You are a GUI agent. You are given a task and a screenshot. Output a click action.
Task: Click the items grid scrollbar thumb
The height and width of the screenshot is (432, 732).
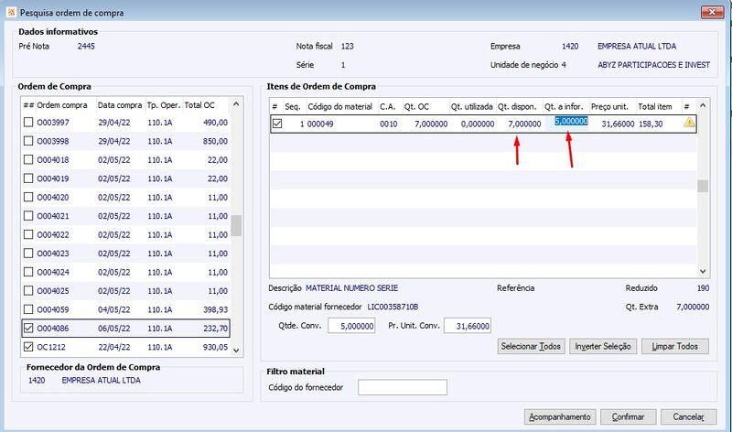(x=703, y=186)
